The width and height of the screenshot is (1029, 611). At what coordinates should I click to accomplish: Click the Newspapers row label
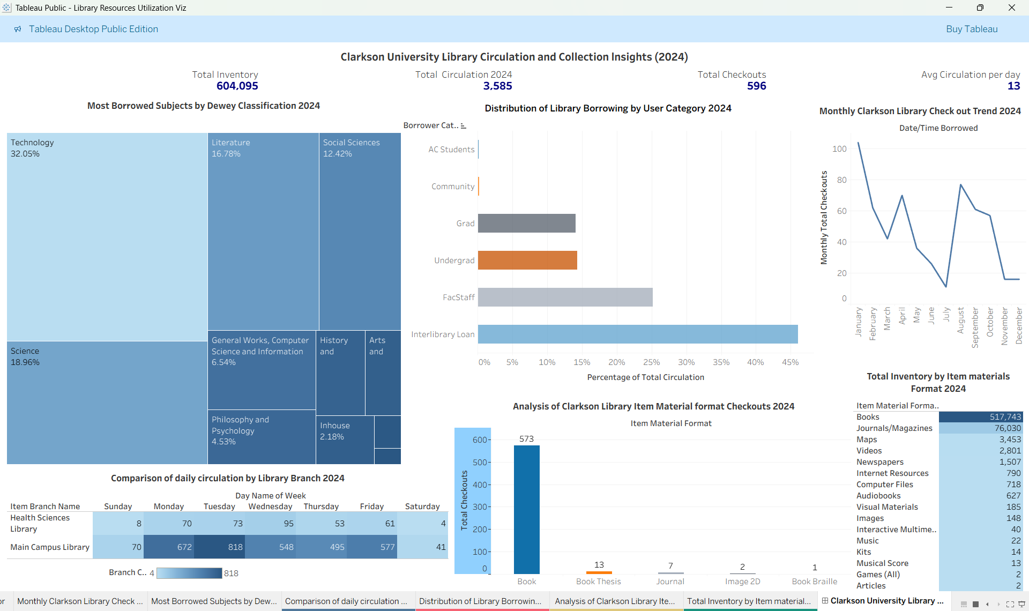click(x=880, y=462)
